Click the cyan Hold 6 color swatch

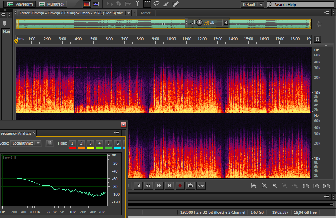coord(117,148)
